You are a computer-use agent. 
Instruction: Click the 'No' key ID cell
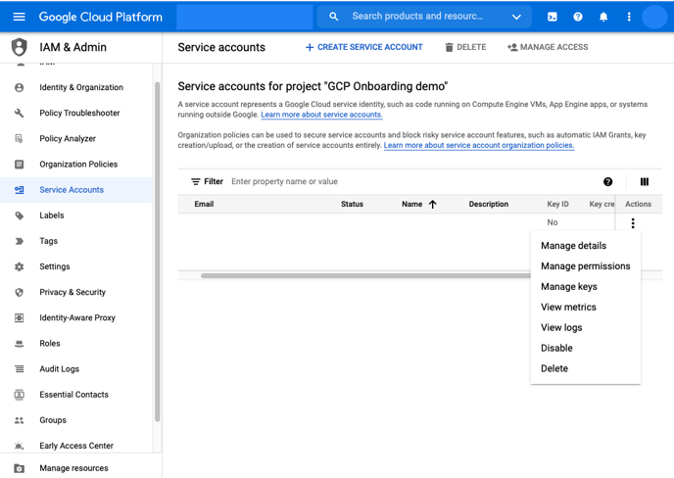pyautogui.click(x=553, y=222)
